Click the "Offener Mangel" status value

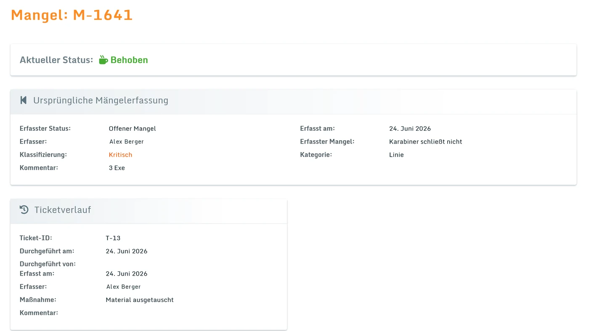click(133, 129)
